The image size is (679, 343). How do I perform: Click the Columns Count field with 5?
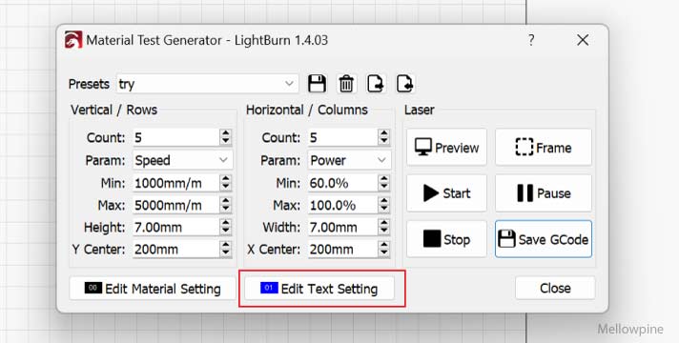coord(342,137)
